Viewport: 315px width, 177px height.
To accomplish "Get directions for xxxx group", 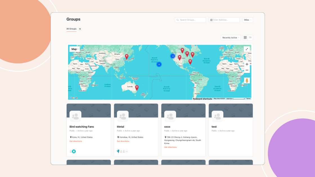I will (170, 147).
